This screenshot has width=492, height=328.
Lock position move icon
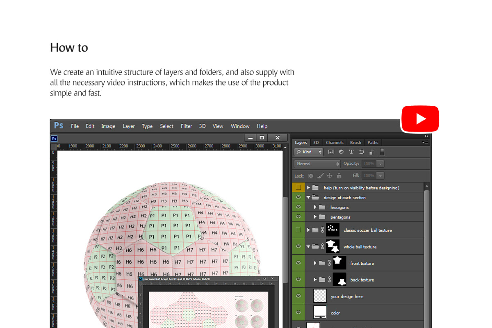click(x=330, y=175)
